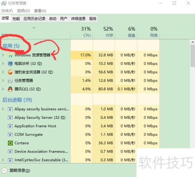The height and width of the screenshot is (177, 195).
Task: Click the green Cortana icon
Action: (x=10, y=143)
